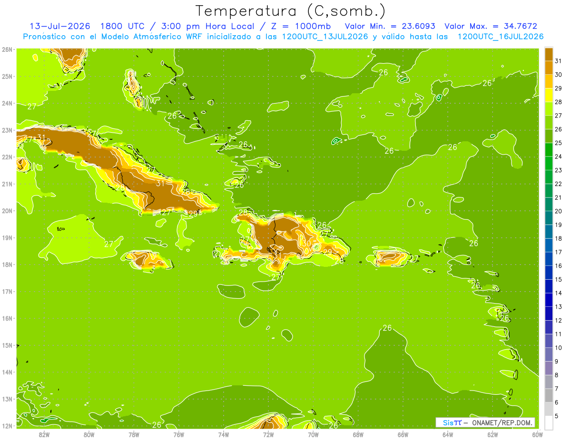Image resolution: width=571 pixels, height=441 pixels.
Task: Click the '18' value on the color scale
Action: pyautogui.click(x=559, y=239)
